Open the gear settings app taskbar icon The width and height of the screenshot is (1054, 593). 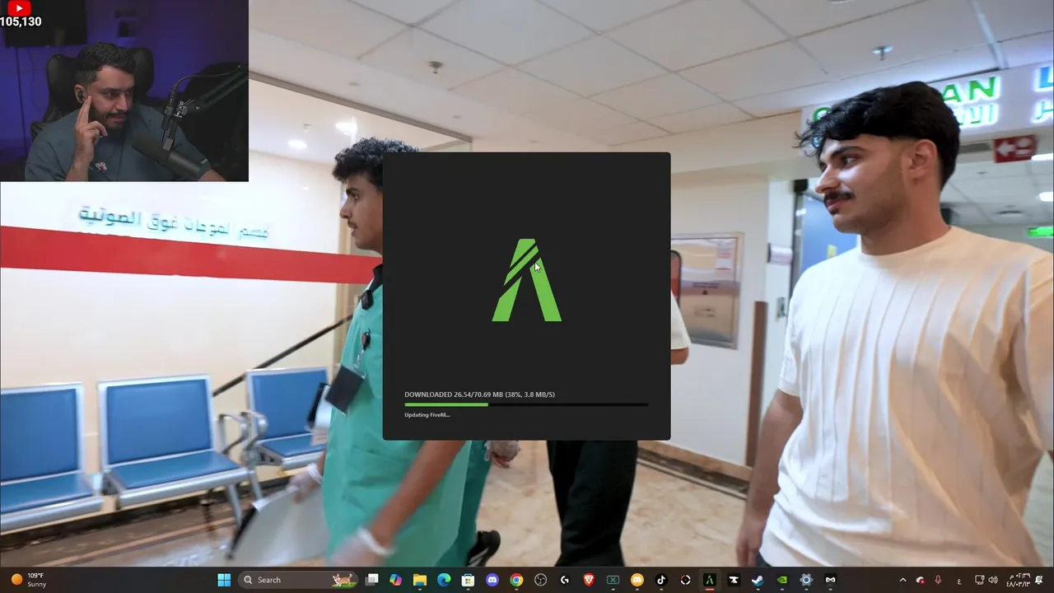(805, 580)
